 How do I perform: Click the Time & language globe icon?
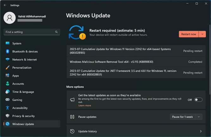[x=8, y=92]
